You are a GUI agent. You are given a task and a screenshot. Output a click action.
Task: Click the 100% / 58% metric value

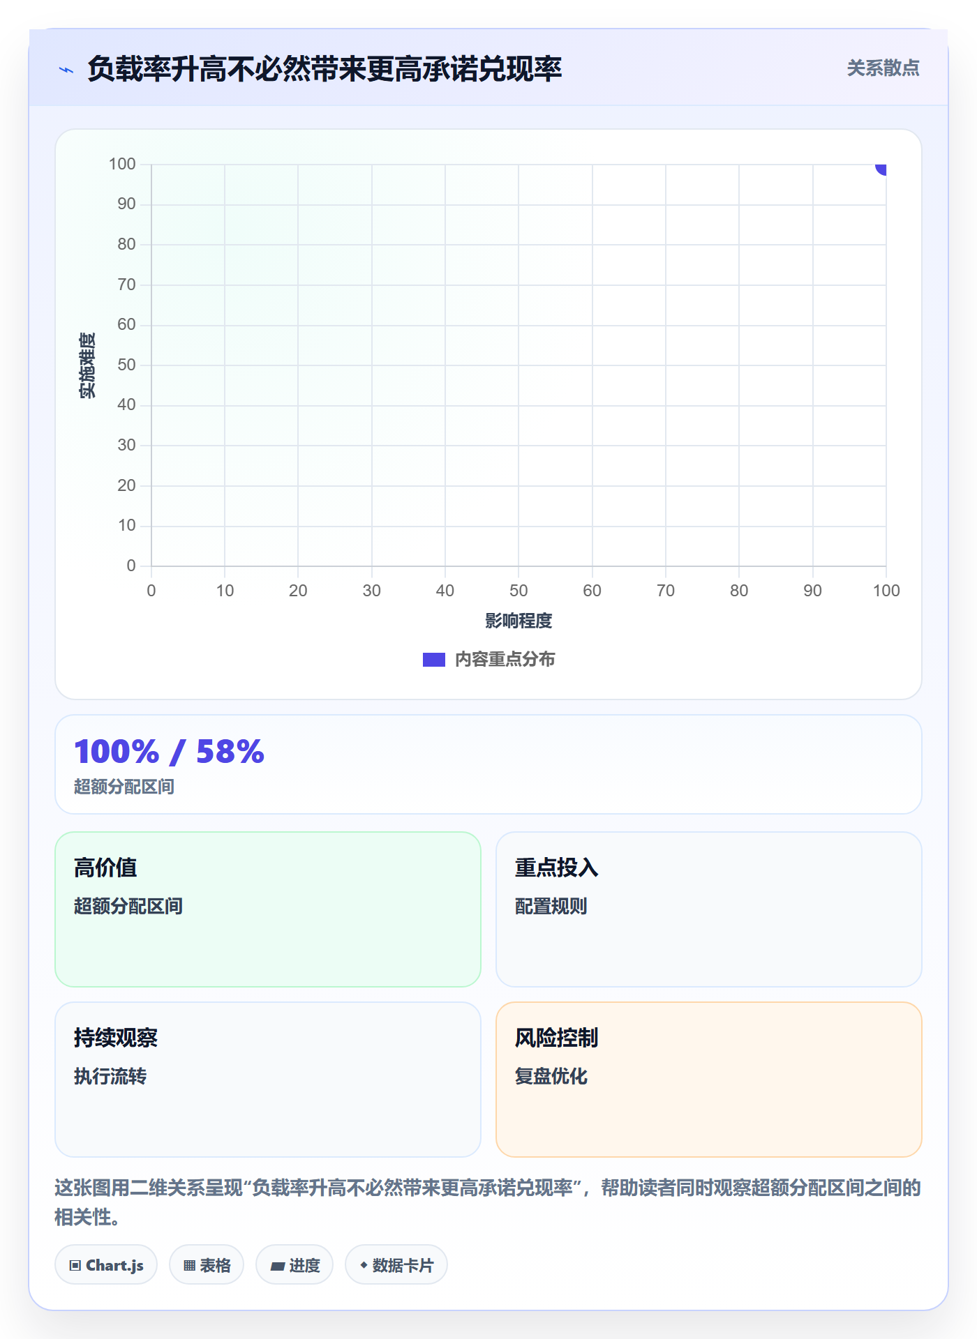point(169,752)
